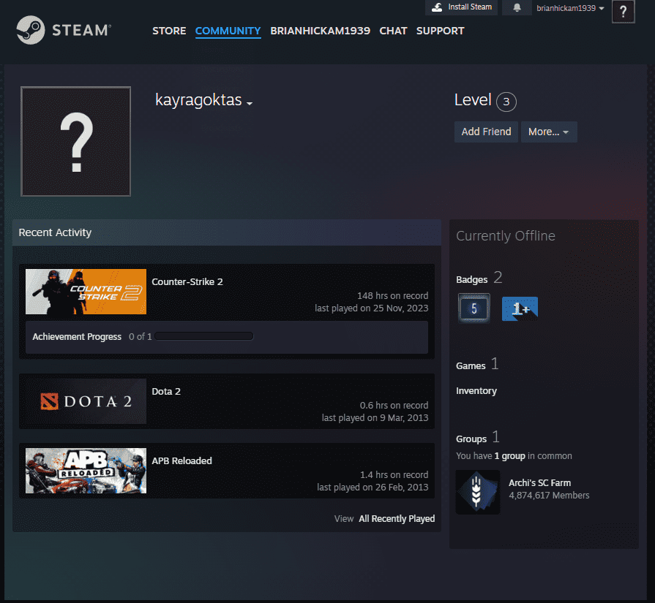Go to the SUPPORT menu item

pyautogui.click(x=440, y=31)
